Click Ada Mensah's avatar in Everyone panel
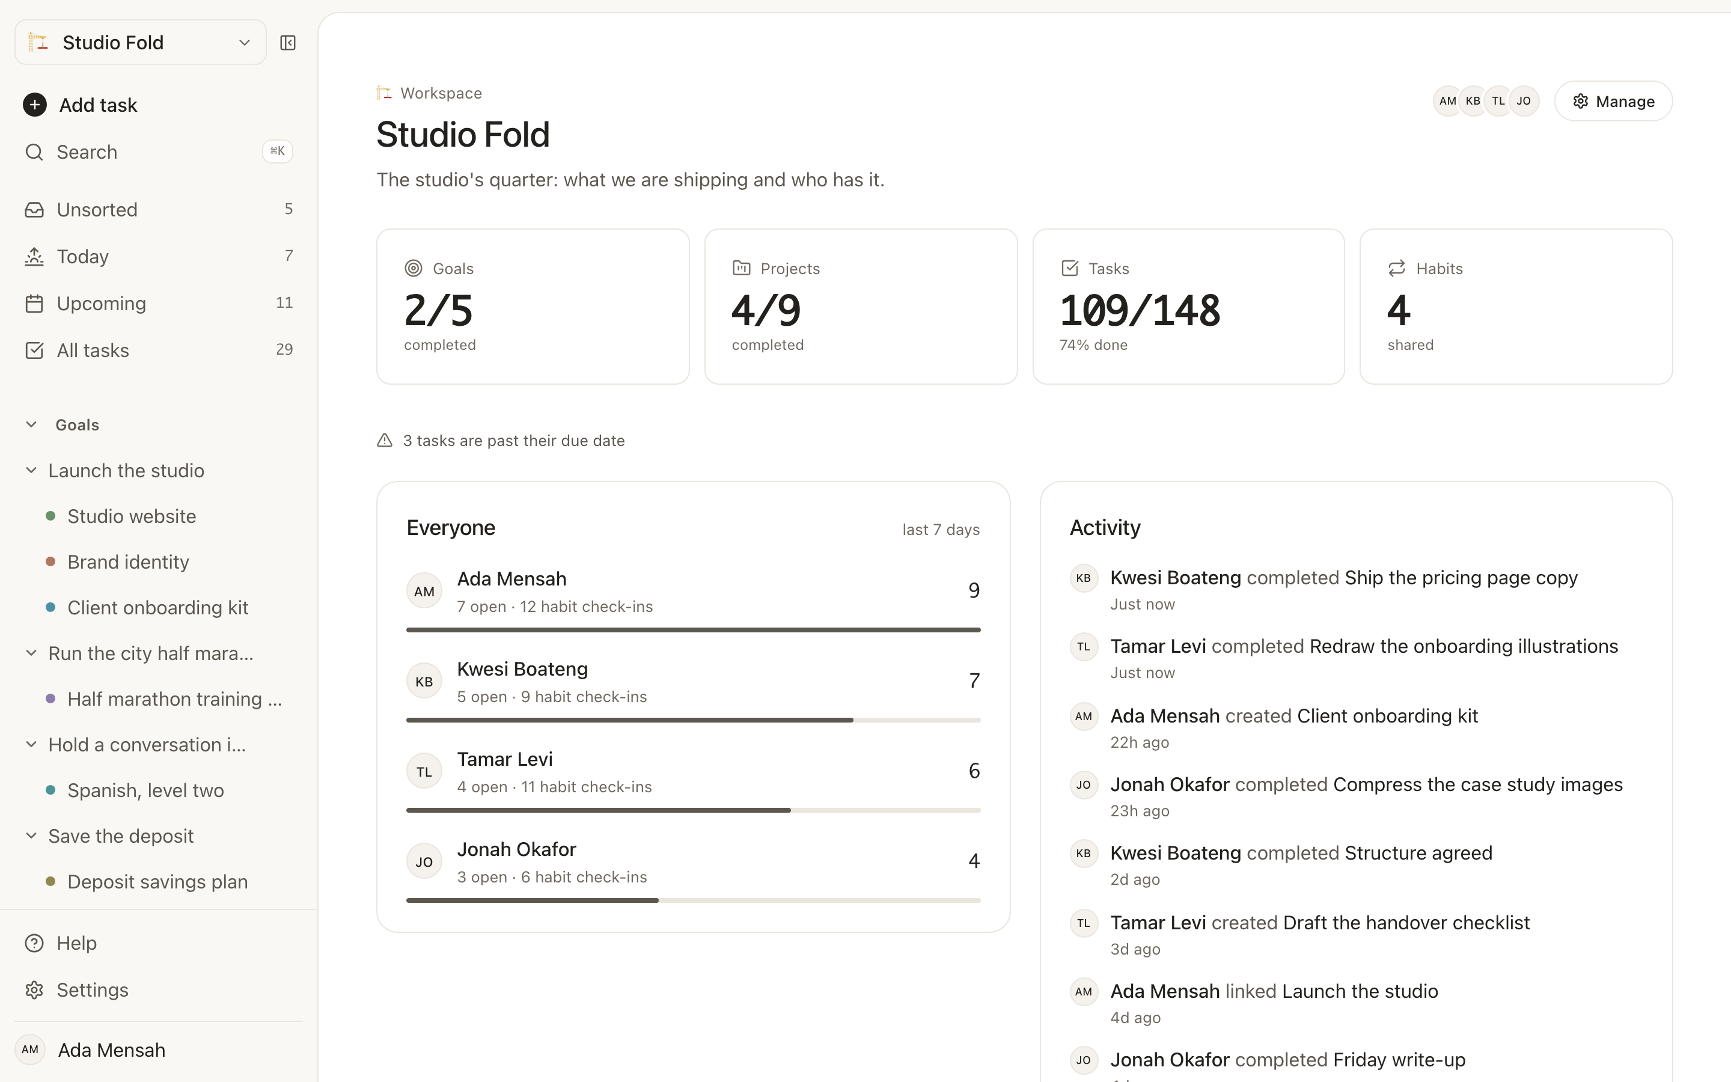Viewport: 1731px width, 1082px height. (x=424, y=591)
